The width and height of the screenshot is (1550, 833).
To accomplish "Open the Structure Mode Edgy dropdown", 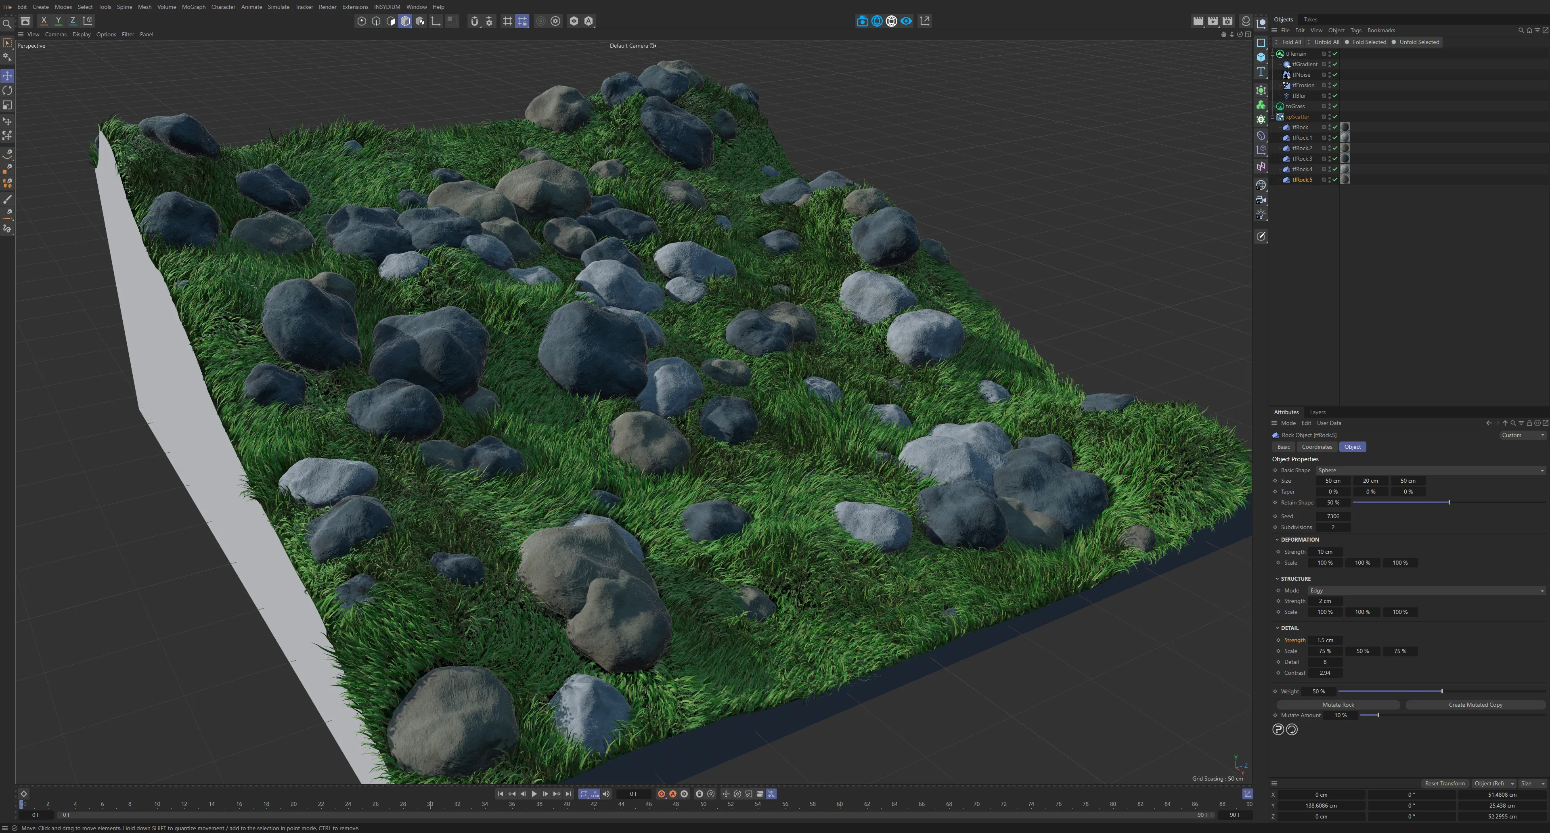I will 1425,590.
